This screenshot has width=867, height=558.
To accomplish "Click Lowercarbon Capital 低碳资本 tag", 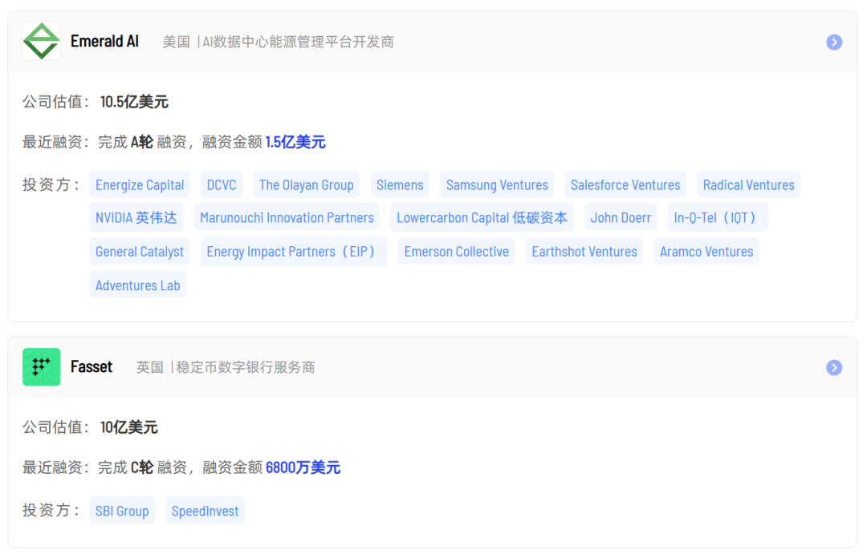I will click(x=482, y=218).
